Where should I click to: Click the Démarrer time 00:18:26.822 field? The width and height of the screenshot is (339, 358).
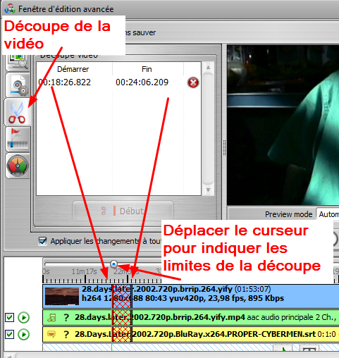pyautogui.click(x=65, y=82)
